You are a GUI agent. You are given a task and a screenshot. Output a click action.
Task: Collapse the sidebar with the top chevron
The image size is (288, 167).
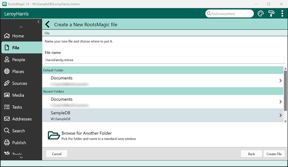38,21
